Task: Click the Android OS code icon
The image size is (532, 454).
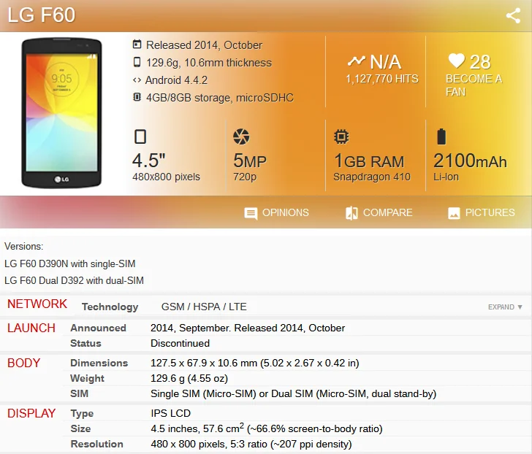Action: pos(137,80)
